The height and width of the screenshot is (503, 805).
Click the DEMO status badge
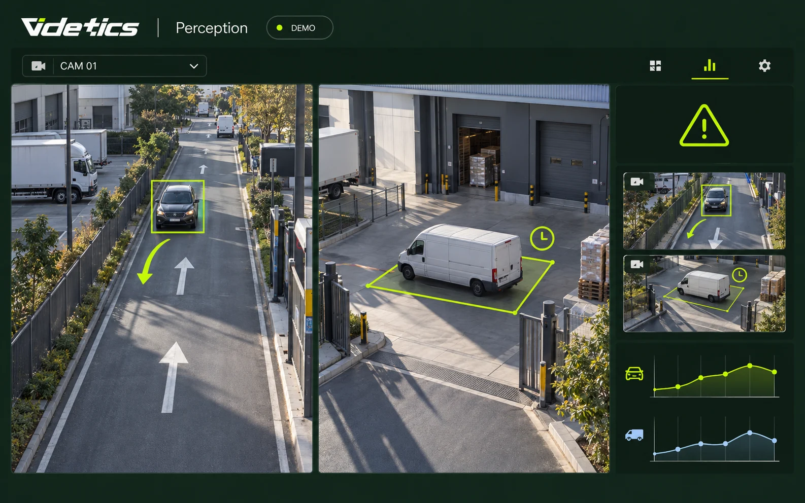click(x=299, y=28)
